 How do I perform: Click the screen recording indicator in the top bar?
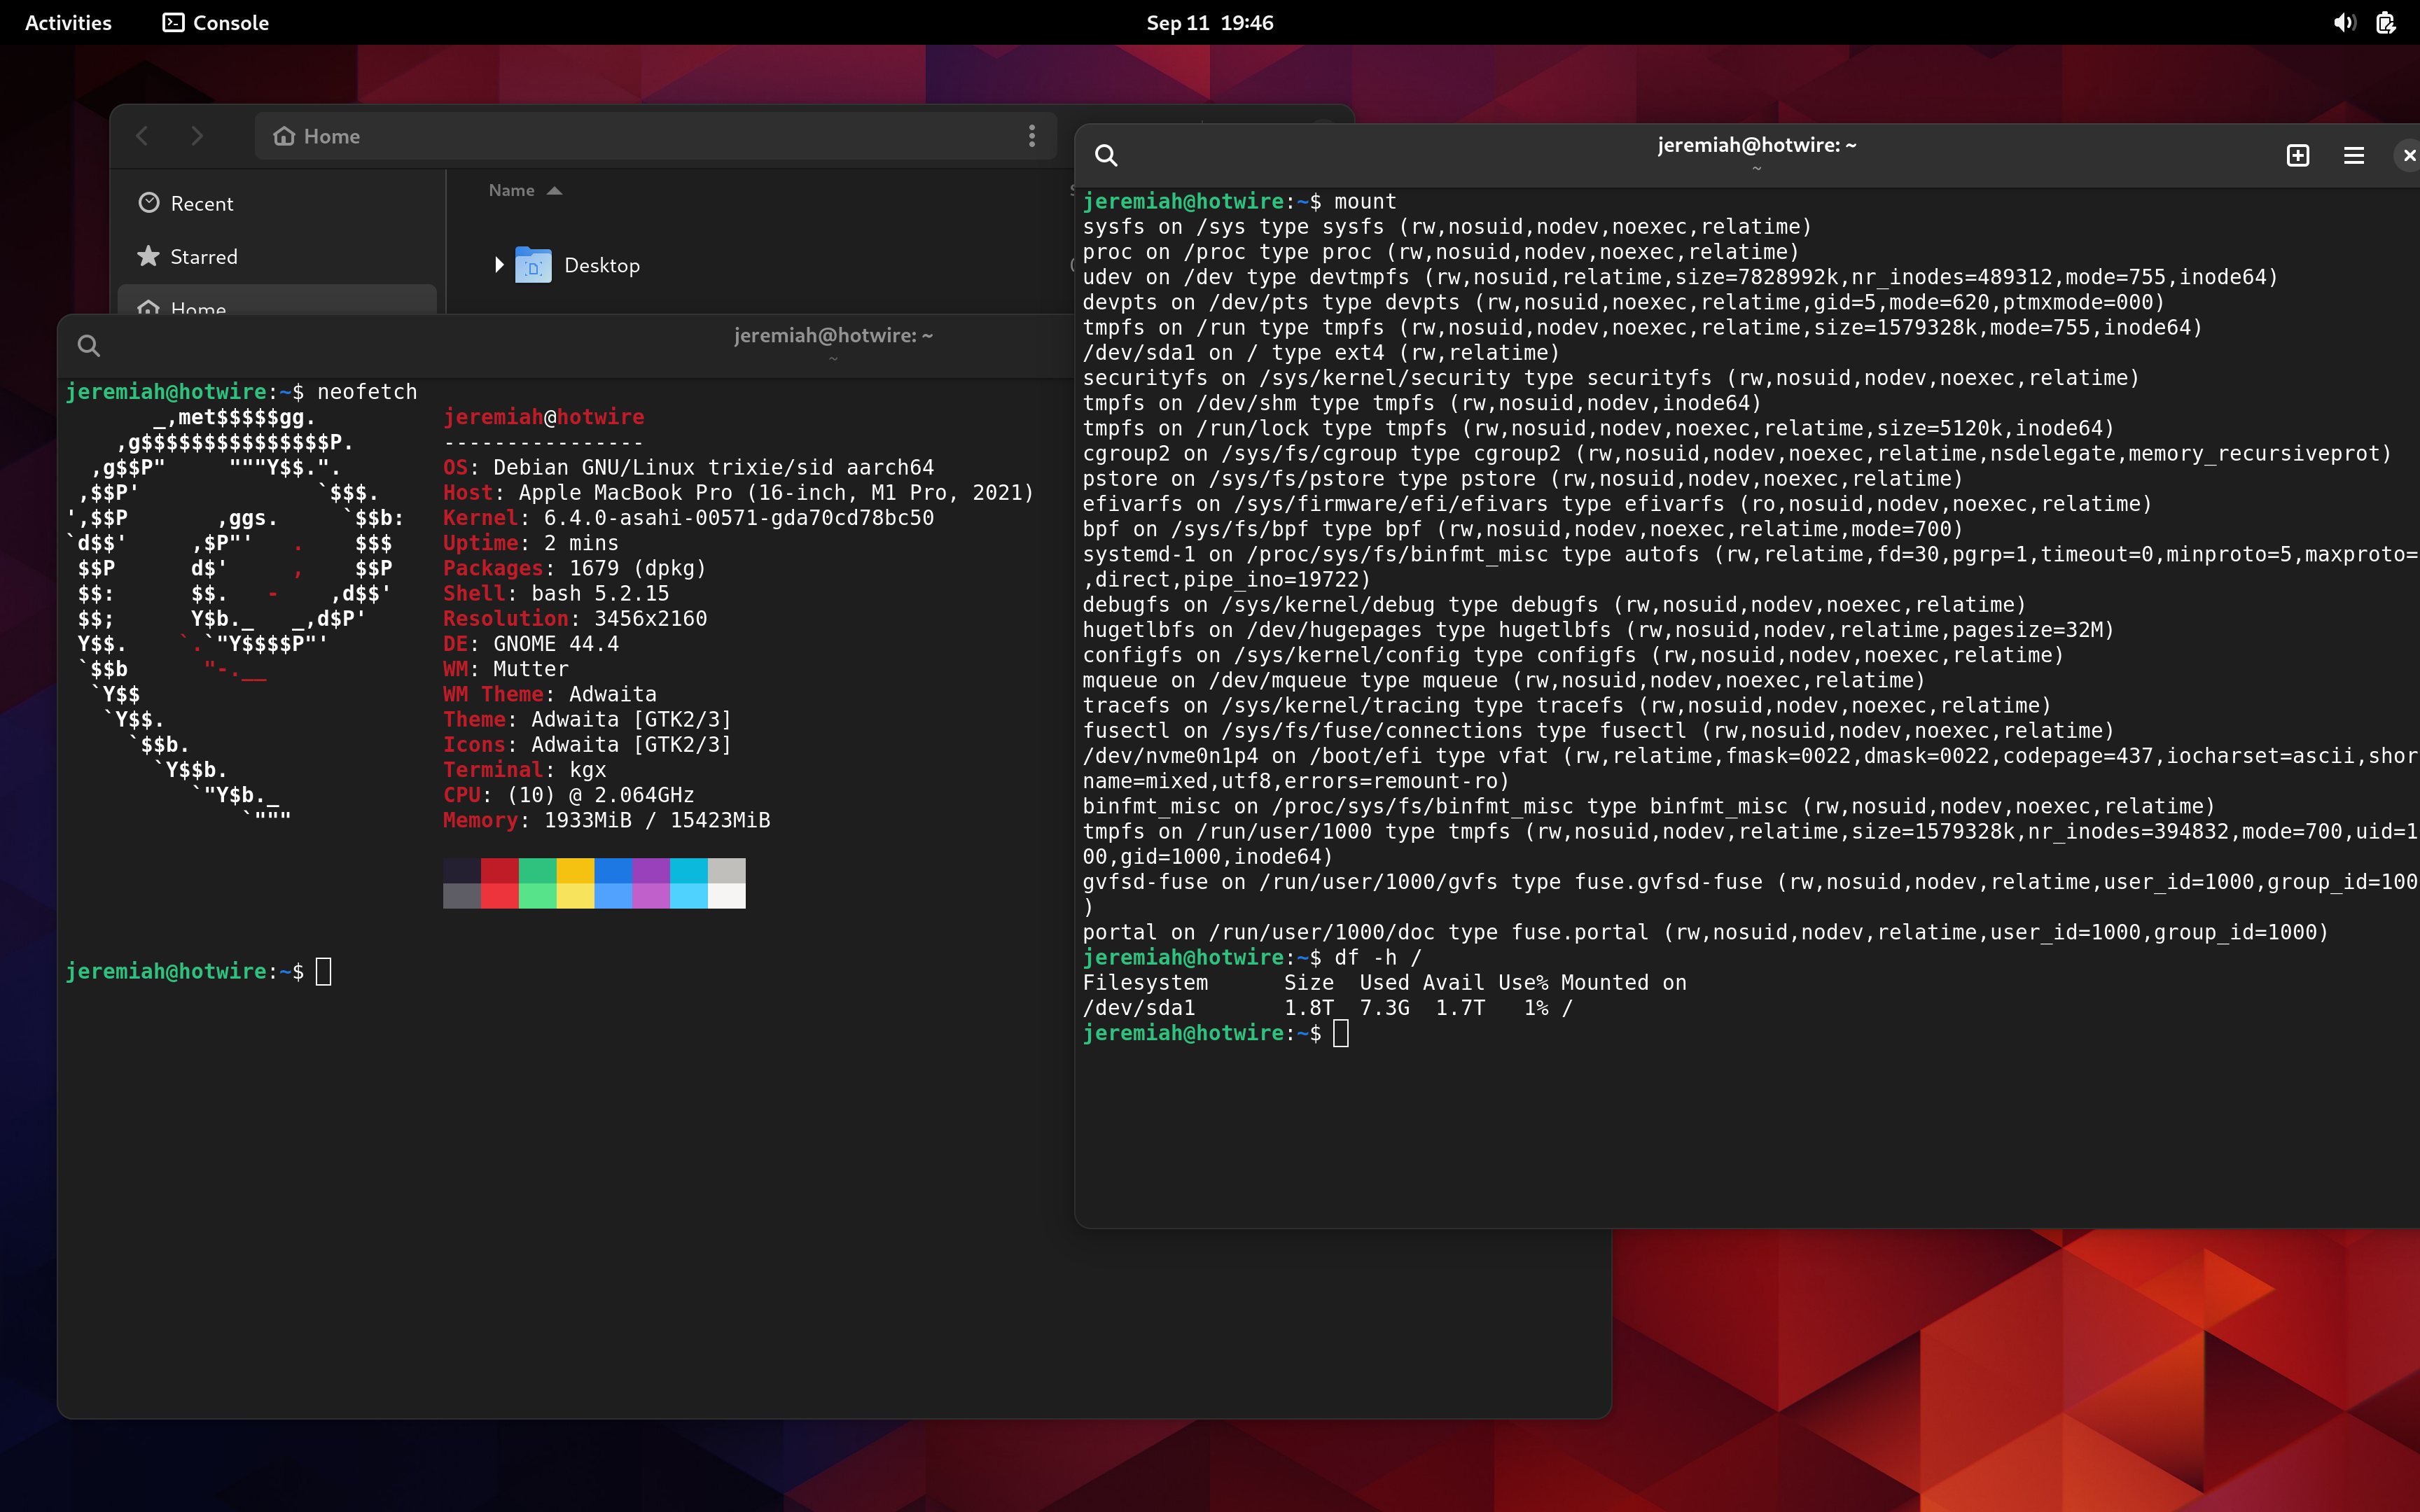point(2388,22)
